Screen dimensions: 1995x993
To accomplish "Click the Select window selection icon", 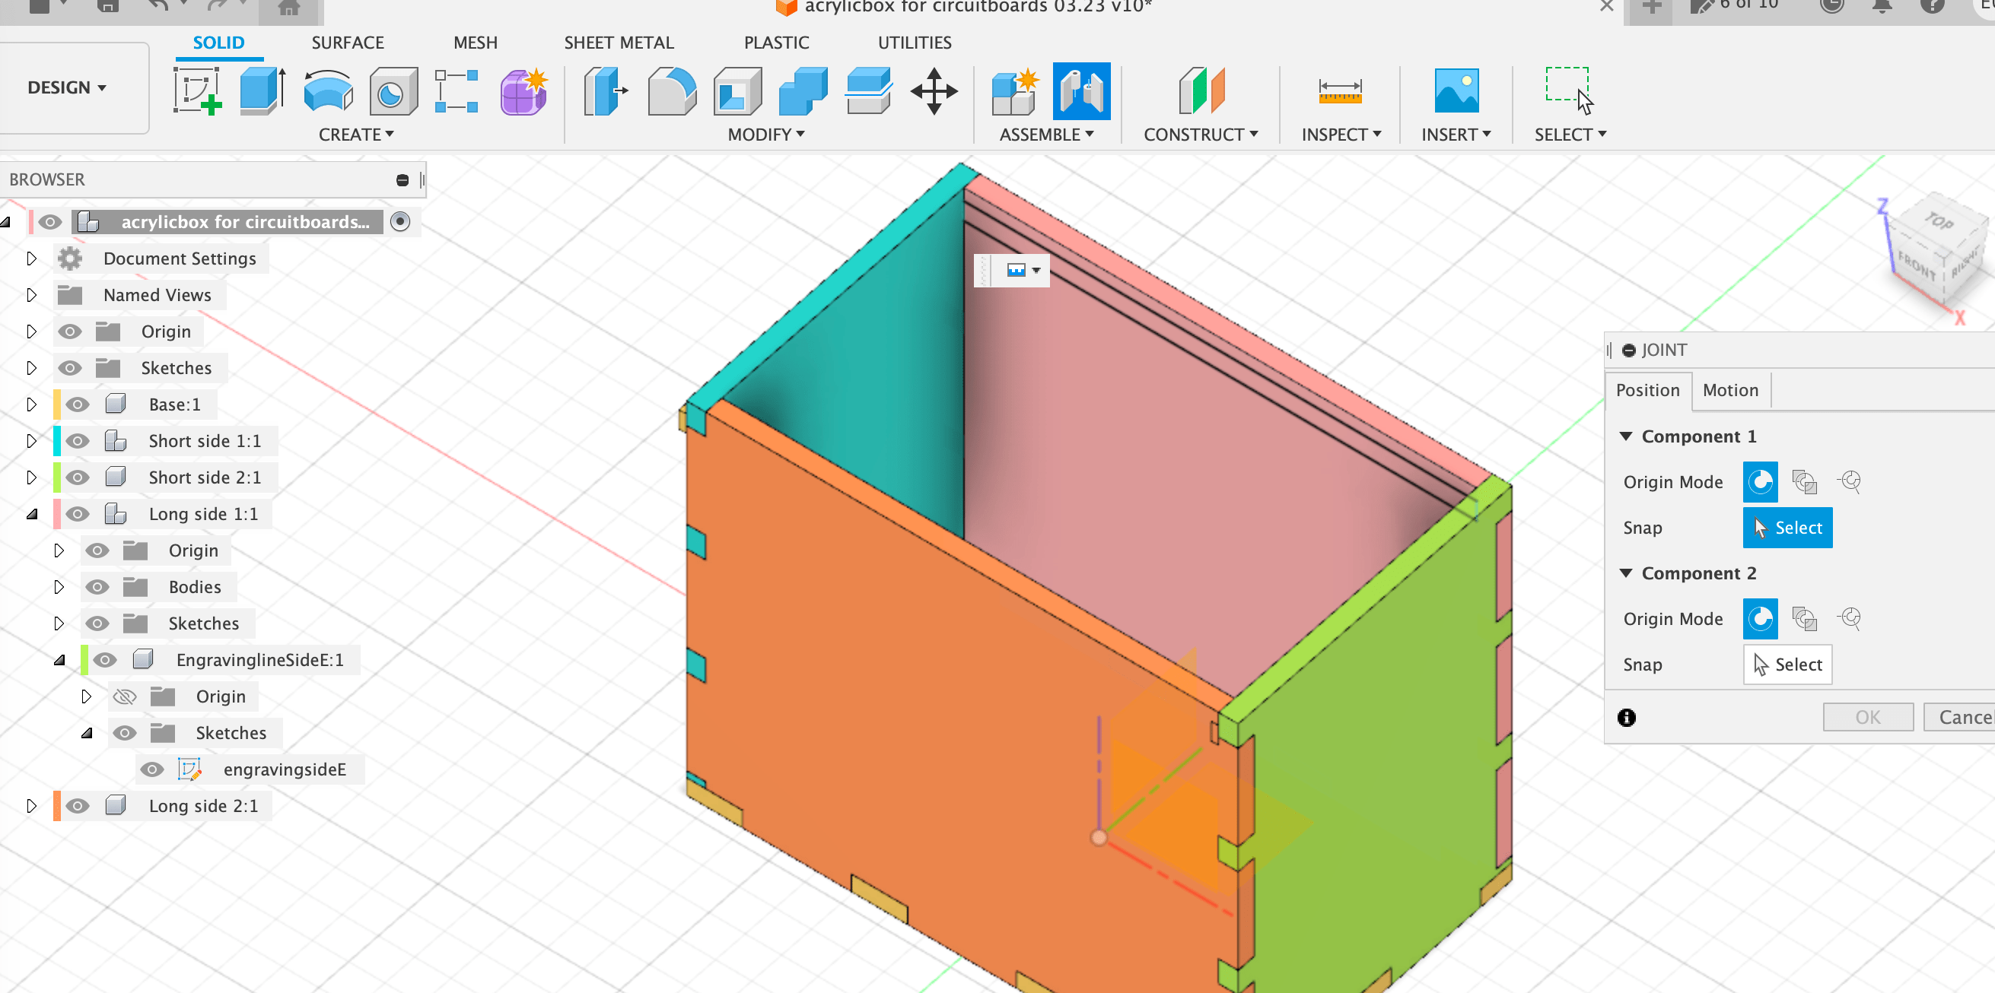I will pyautogui.click(x=1570, y=90).
